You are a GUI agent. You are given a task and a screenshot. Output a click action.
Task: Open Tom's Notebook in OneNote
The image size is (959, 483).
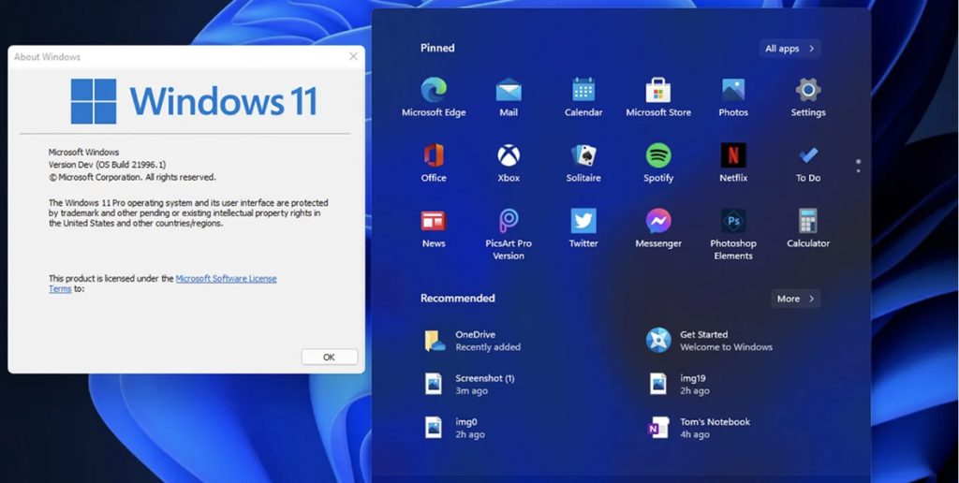(x=699, y=428)
